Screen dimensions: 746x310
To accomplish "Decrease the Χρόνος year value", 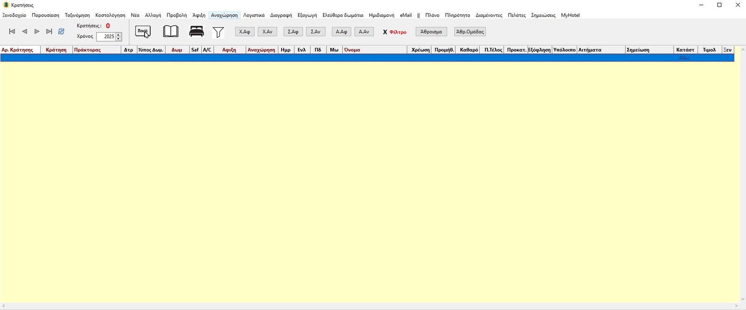I will tap(118, 39).
